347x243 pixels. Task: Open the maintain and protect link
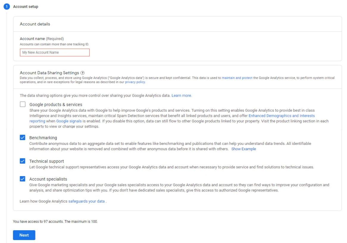(237, 78)
